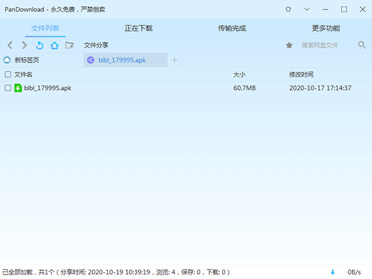Open the 更多功能 tab

click(325, 29)
